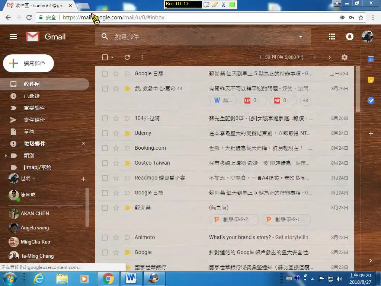Select the 104外包網 email checkbox
The width and height of the screenshot is (381, 286).
(105, 118)
